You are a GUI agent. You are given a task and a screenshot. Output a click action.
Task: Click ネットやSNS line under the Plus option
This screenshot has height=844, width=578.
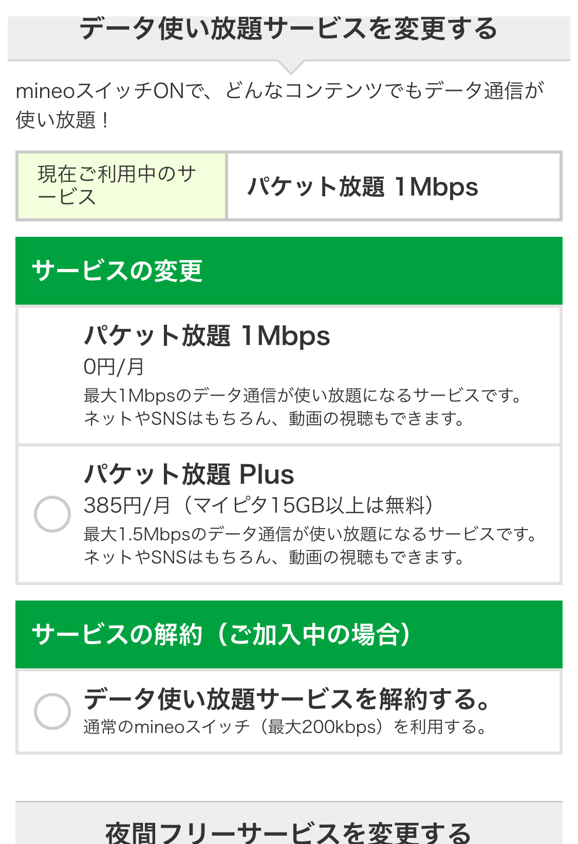pyautogui.click(x=274, y=557)
